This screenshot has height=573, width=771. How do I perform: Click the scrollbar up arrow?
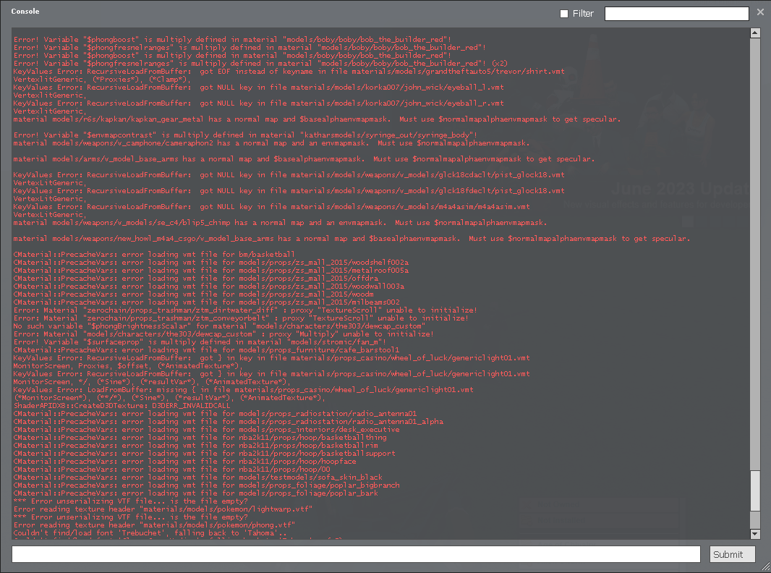coord(755,33)
